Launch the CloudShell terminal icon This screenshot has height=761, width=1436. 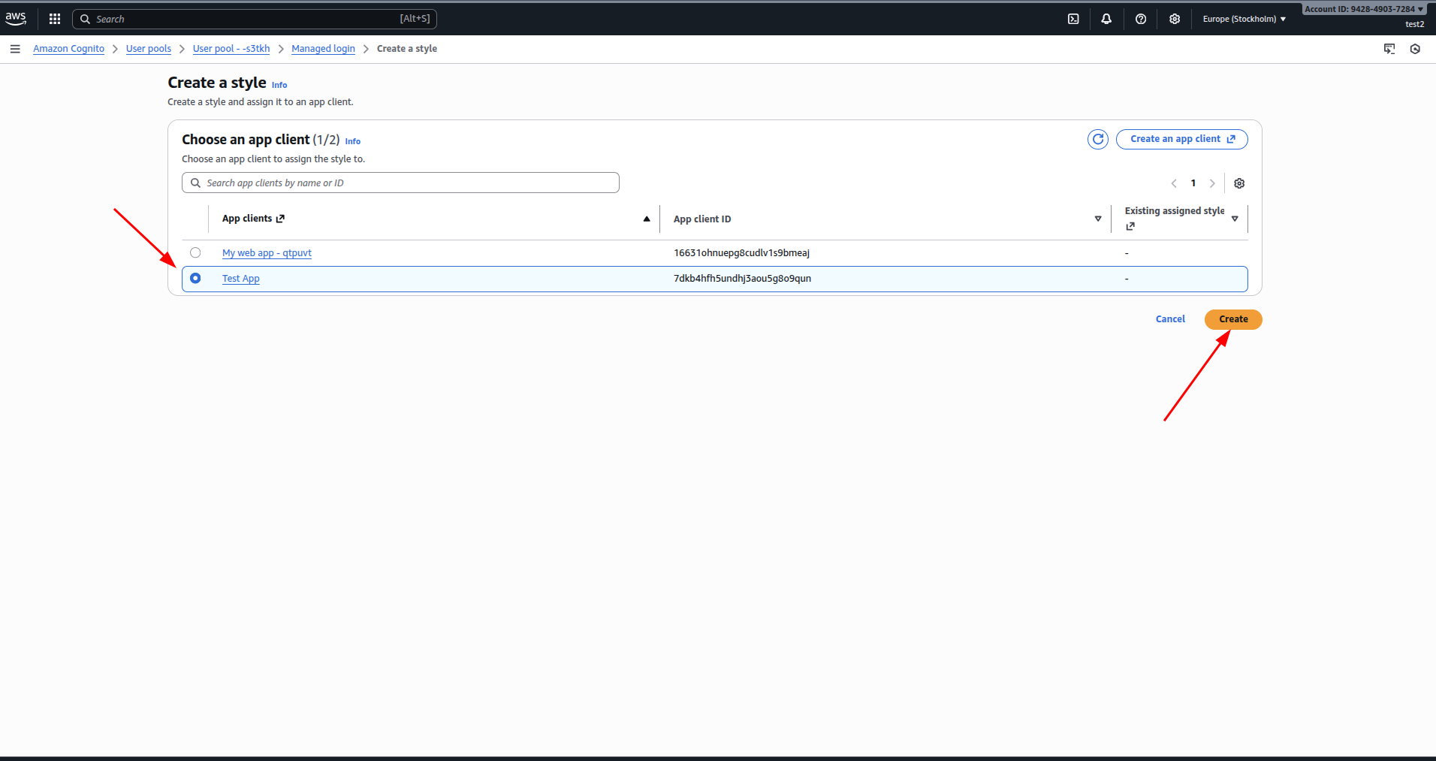[1073, 19]
